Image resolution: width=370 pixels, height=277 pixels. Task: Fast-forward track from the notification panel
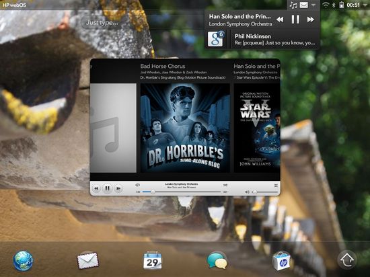pos(311,19)
